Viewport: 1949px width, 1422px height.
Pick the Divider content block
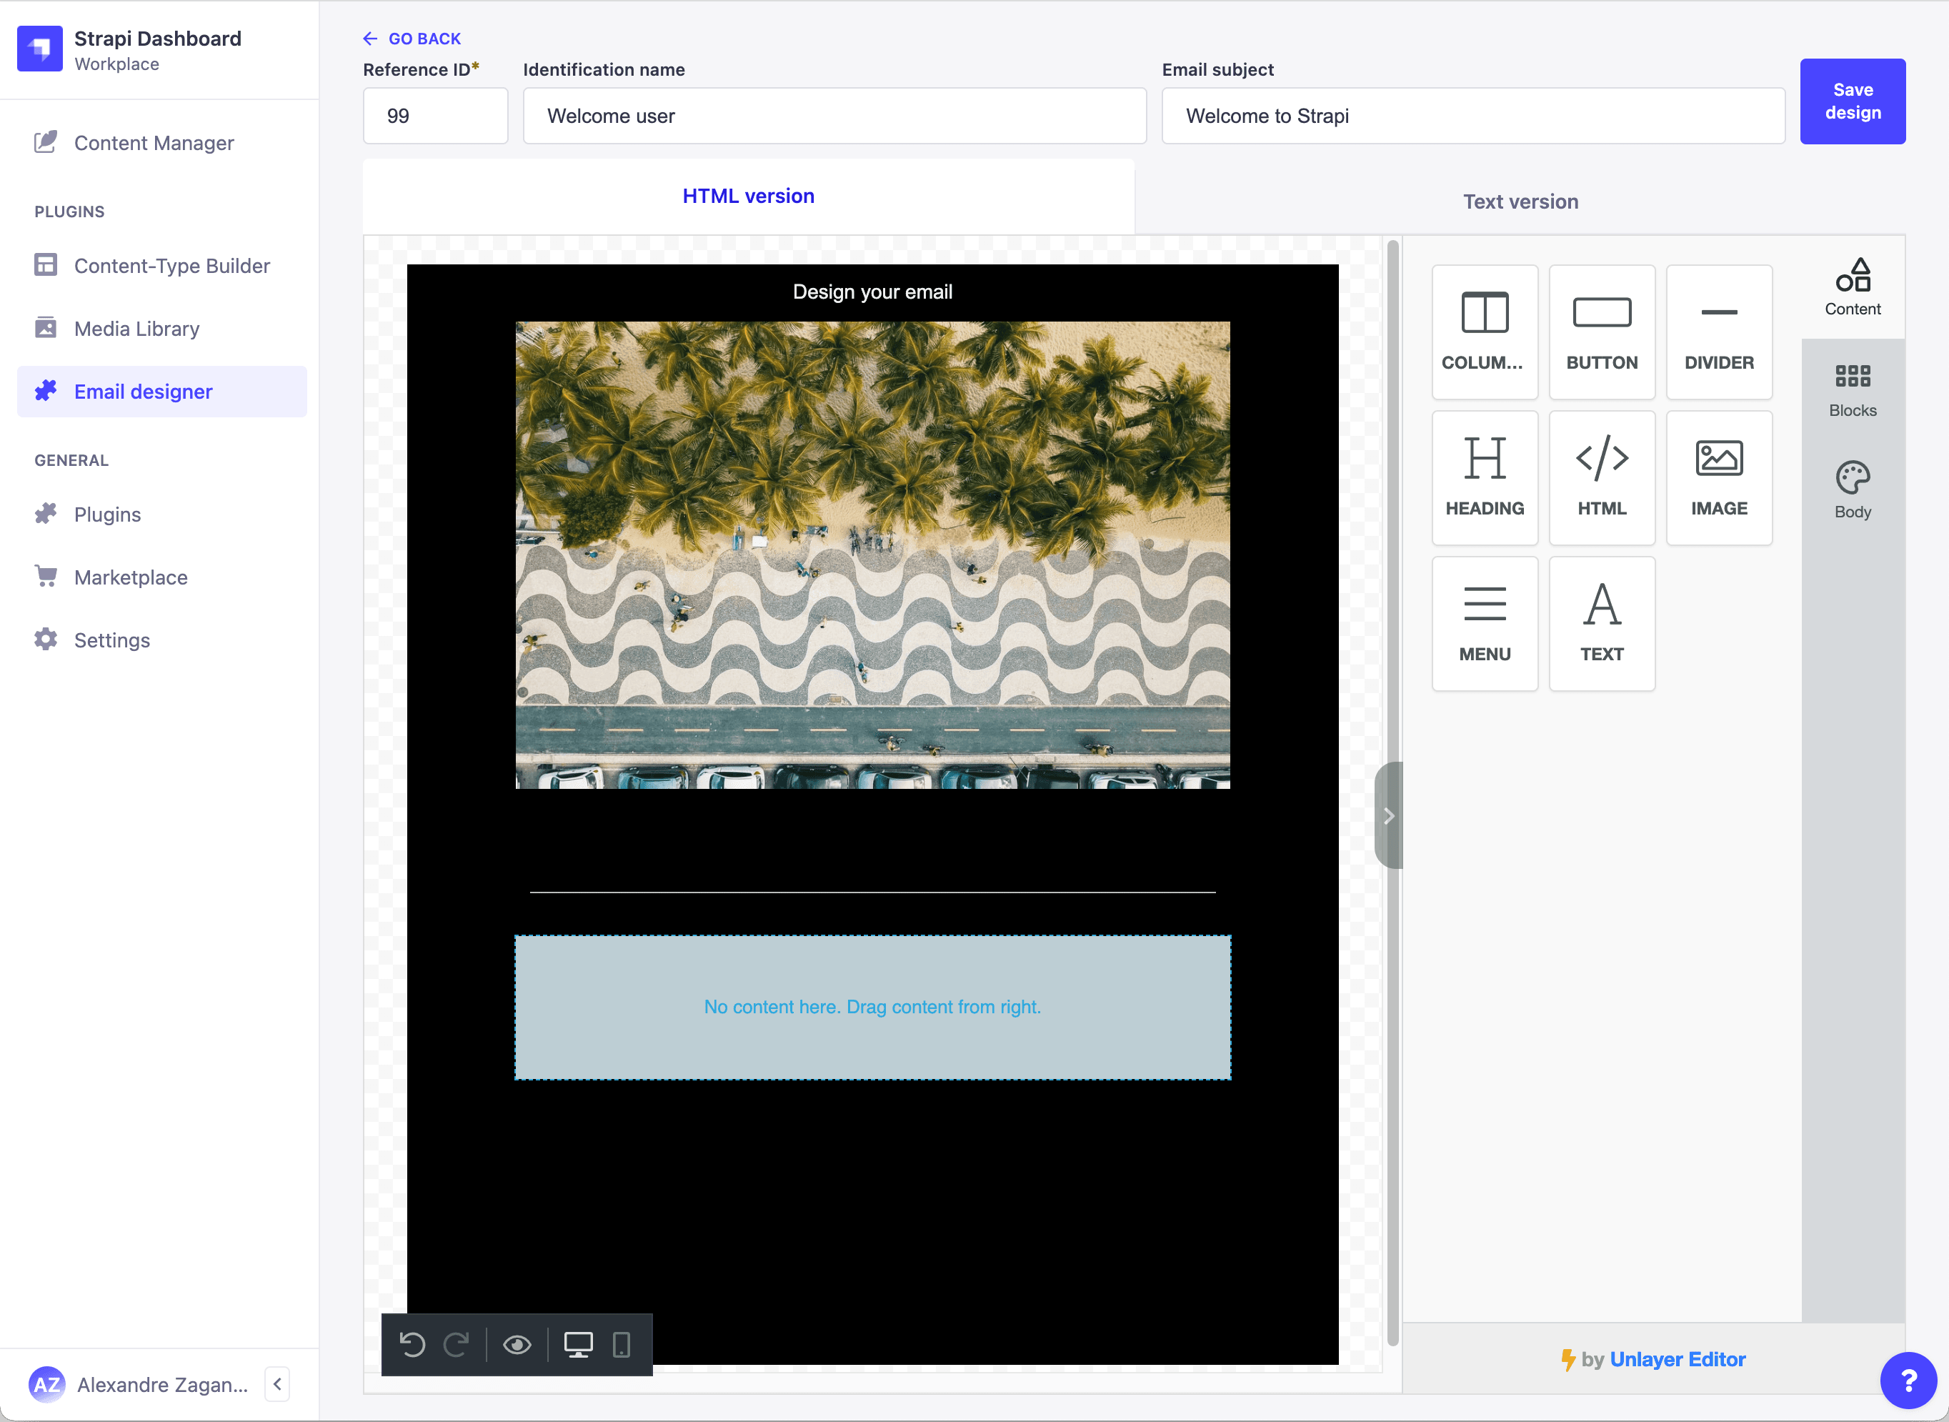[x=1718, y=332]
